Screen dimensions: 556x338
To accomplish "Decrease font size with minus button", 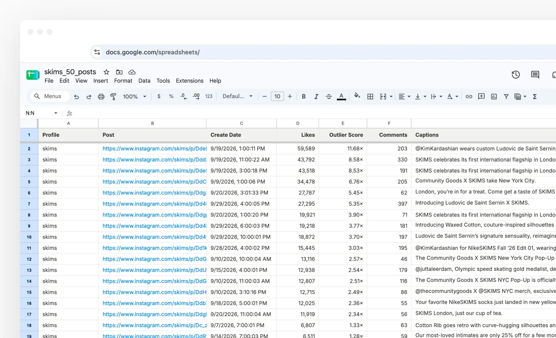I will tap(265, 97).
